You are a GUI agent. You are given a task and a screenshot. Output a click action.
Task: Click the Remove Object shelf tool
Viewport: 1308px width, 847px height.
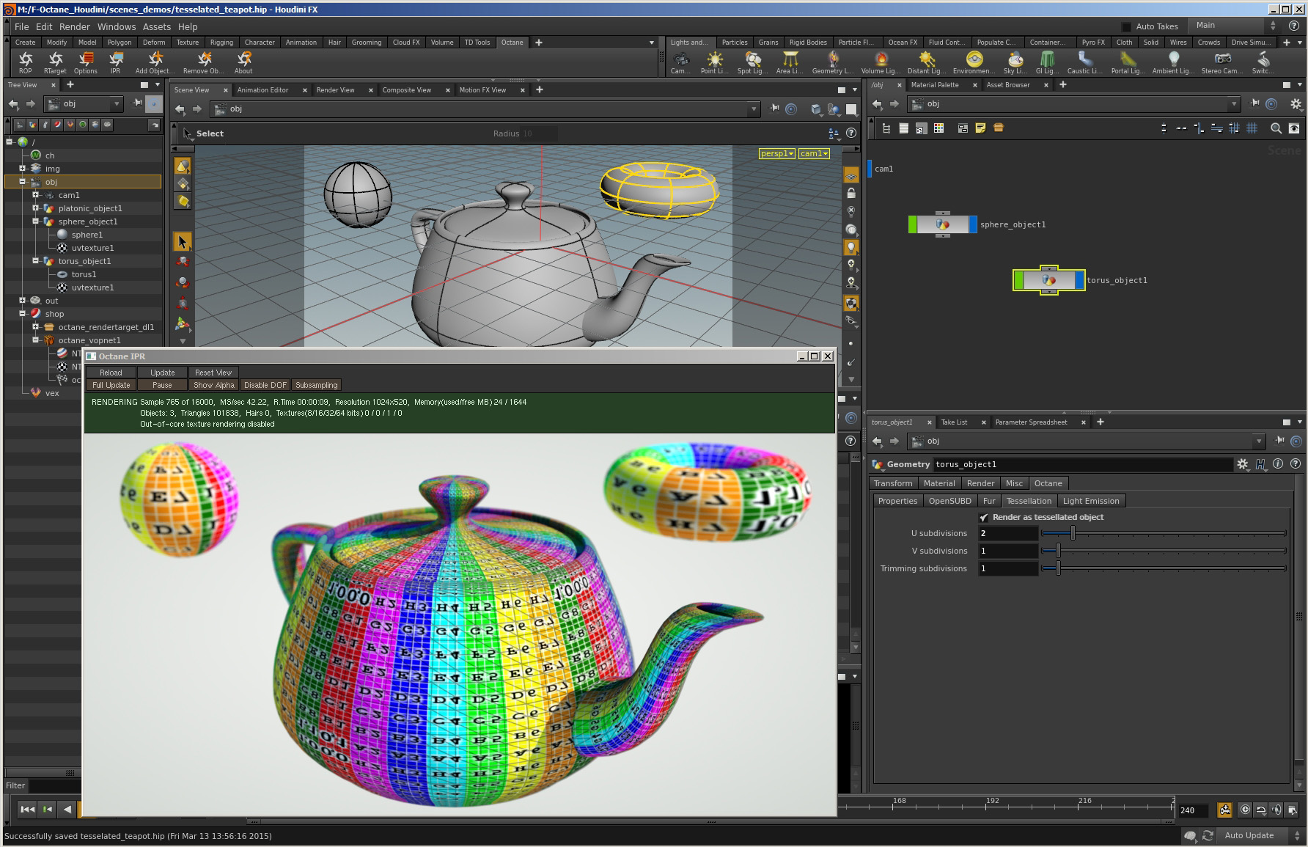(204, 62)
